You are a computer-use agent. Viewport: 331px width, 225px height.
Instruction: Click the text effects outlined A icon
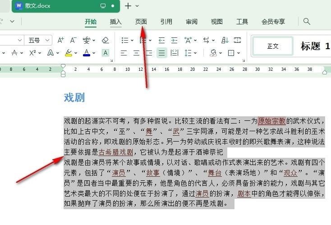[51, 53]
